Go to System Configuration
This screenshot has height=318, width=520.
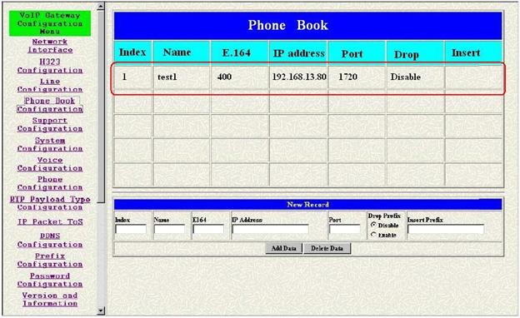tap(50, 144)
